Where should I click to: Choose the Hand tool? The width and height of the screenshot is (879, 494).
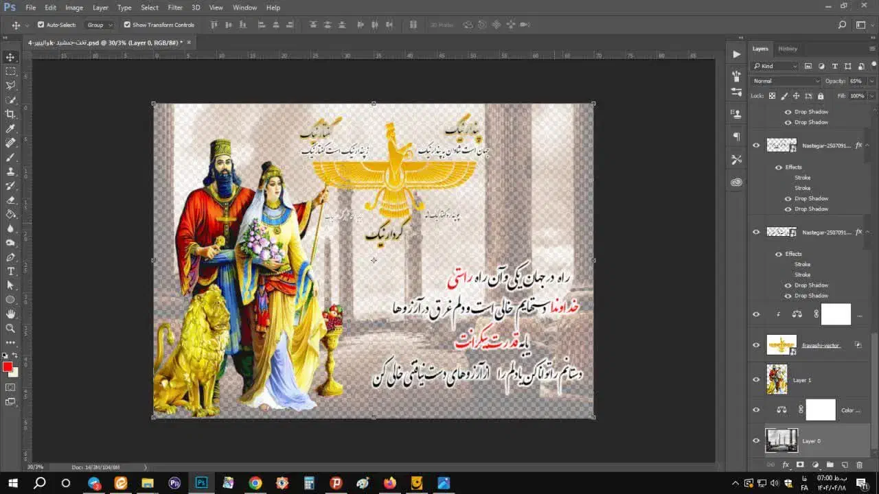10,314
